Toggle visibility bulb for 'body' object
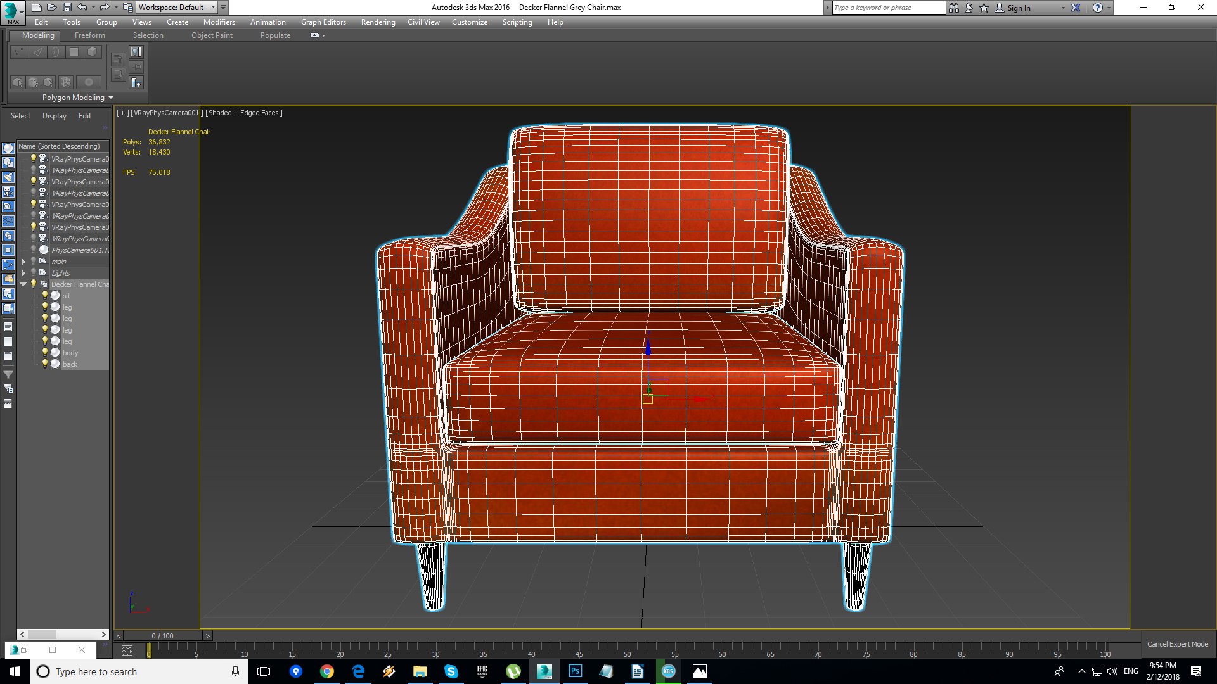 [x=45, y=352]
